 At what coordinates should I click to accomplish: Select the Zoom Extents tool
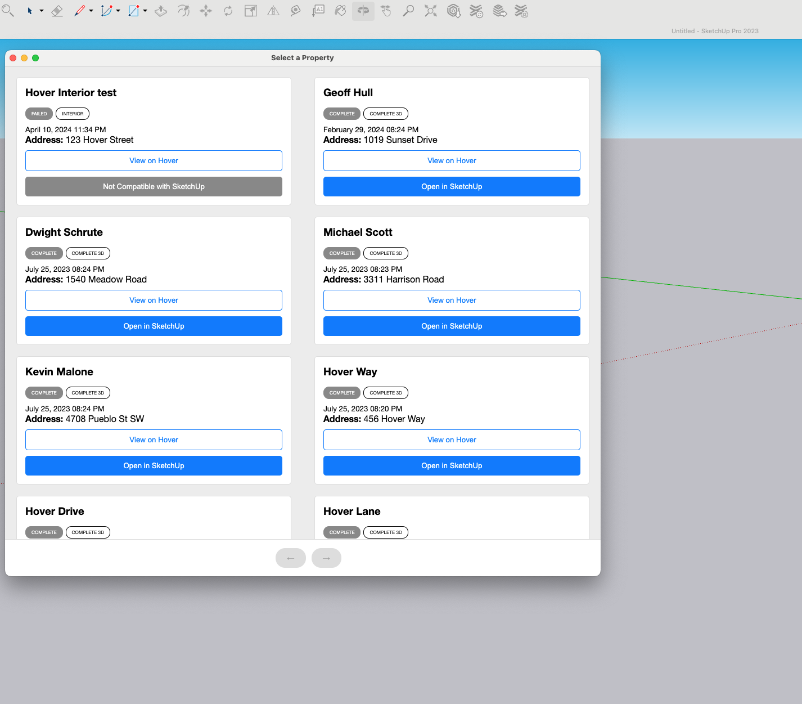431,11
